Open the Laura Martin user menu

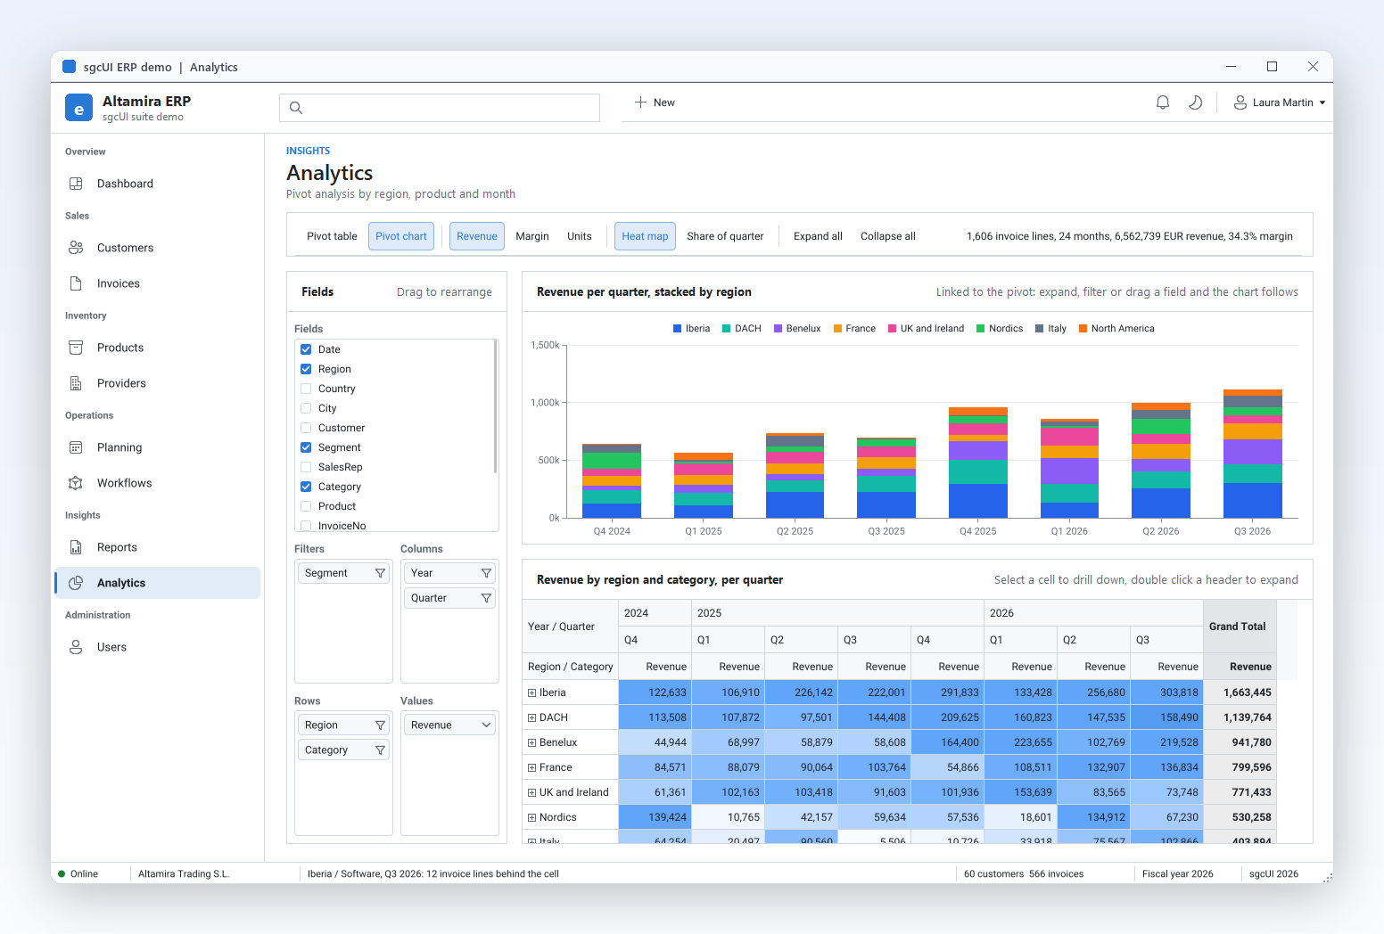[x=1280, y=102]
